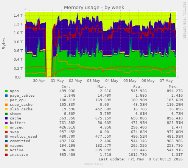Click the active legend color square
Viewport: 188px width, 168px height.
pos(6,150)
